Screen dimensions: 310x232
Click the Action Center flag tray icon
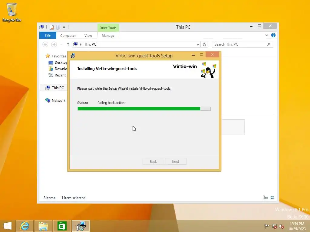point(267,226)
